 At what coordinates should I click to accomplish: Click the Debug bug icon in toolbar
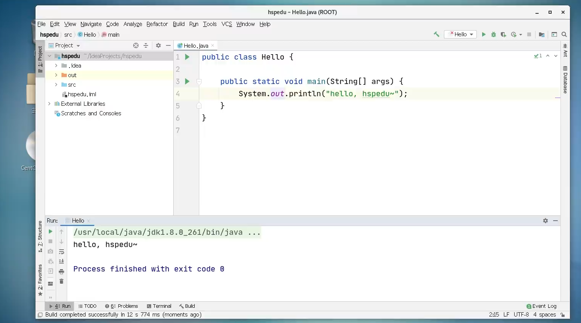[x=493, y=34]
